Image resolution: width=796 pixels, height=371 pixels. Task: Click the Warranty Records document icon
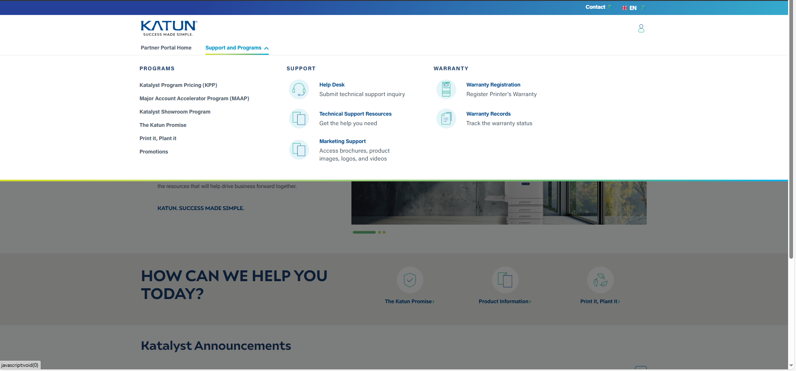click(x=446, y=119)
